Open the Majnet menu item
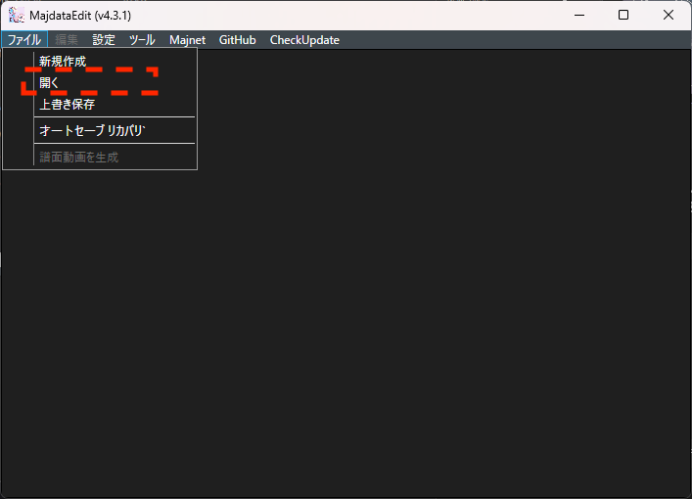The width and height of the screenshot is (692, 499). [187, 40]
